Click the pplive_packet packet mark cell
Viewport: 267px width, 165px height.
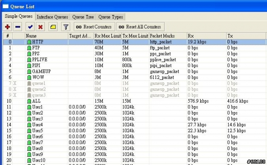pos(163,60)
